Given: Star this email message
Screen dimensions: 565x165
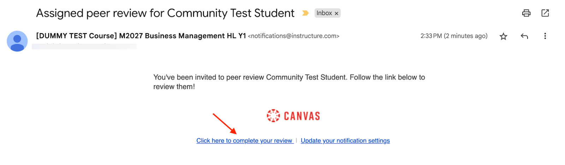Looking at the screenshot, I should [x=503, y=36].
